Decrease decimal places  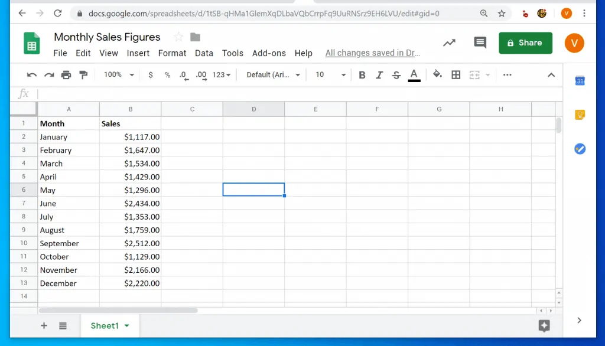[x=184, y=74]
